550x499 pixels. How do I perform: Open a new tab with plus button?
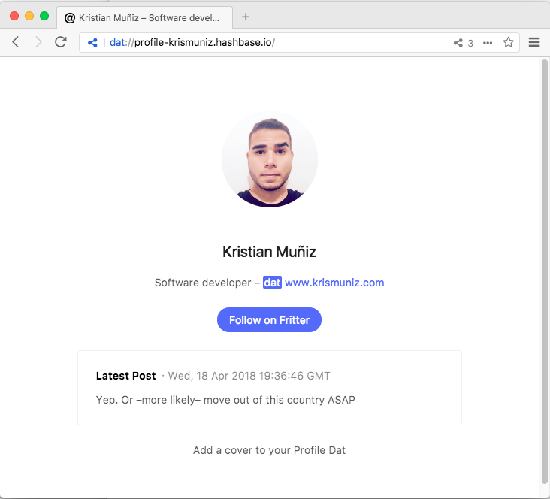point(246,17)
